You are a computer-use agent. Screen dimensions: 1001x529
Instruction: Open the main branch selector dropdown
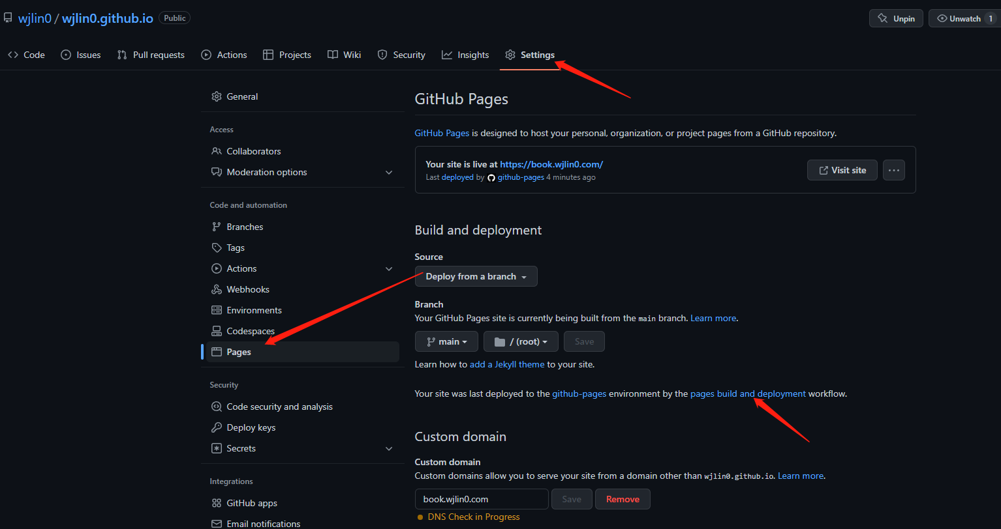[x=446, y=341]
